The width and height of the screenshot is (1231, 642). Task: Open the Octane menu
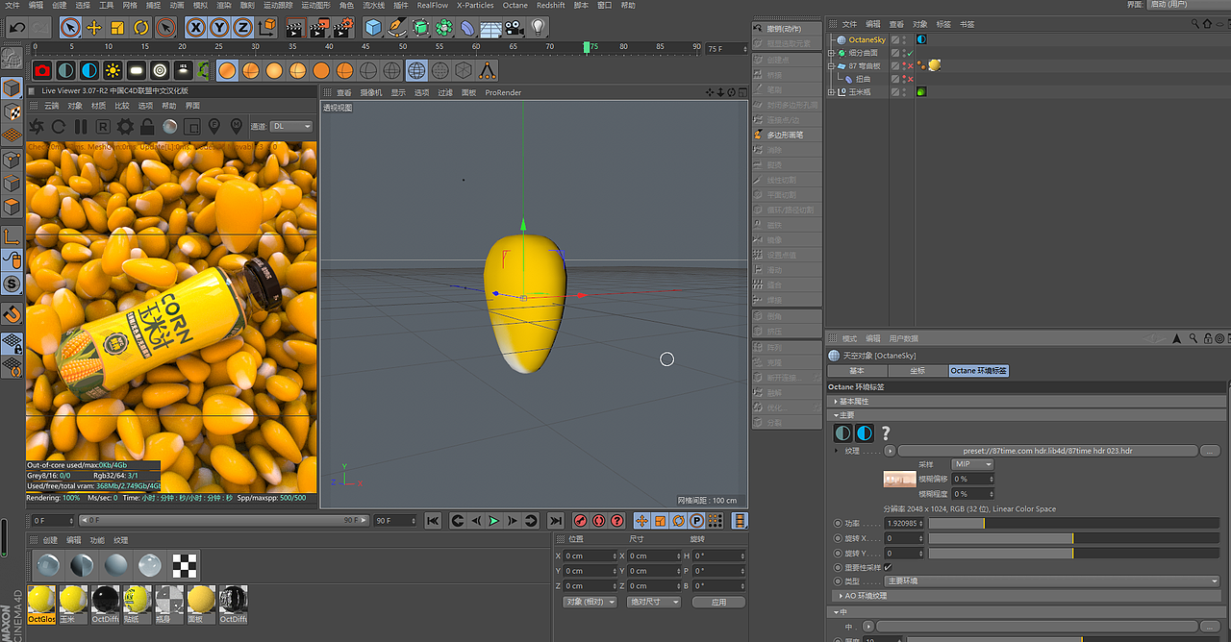point(515,5)
